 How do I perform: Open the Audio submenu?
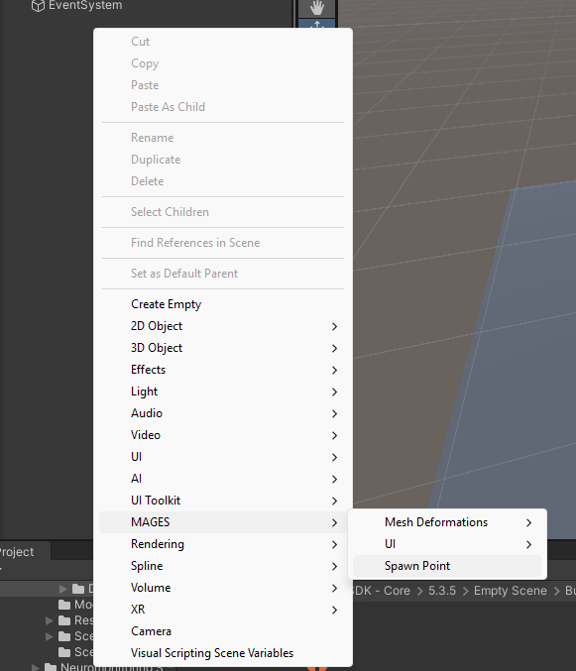(x=222, y=413)
